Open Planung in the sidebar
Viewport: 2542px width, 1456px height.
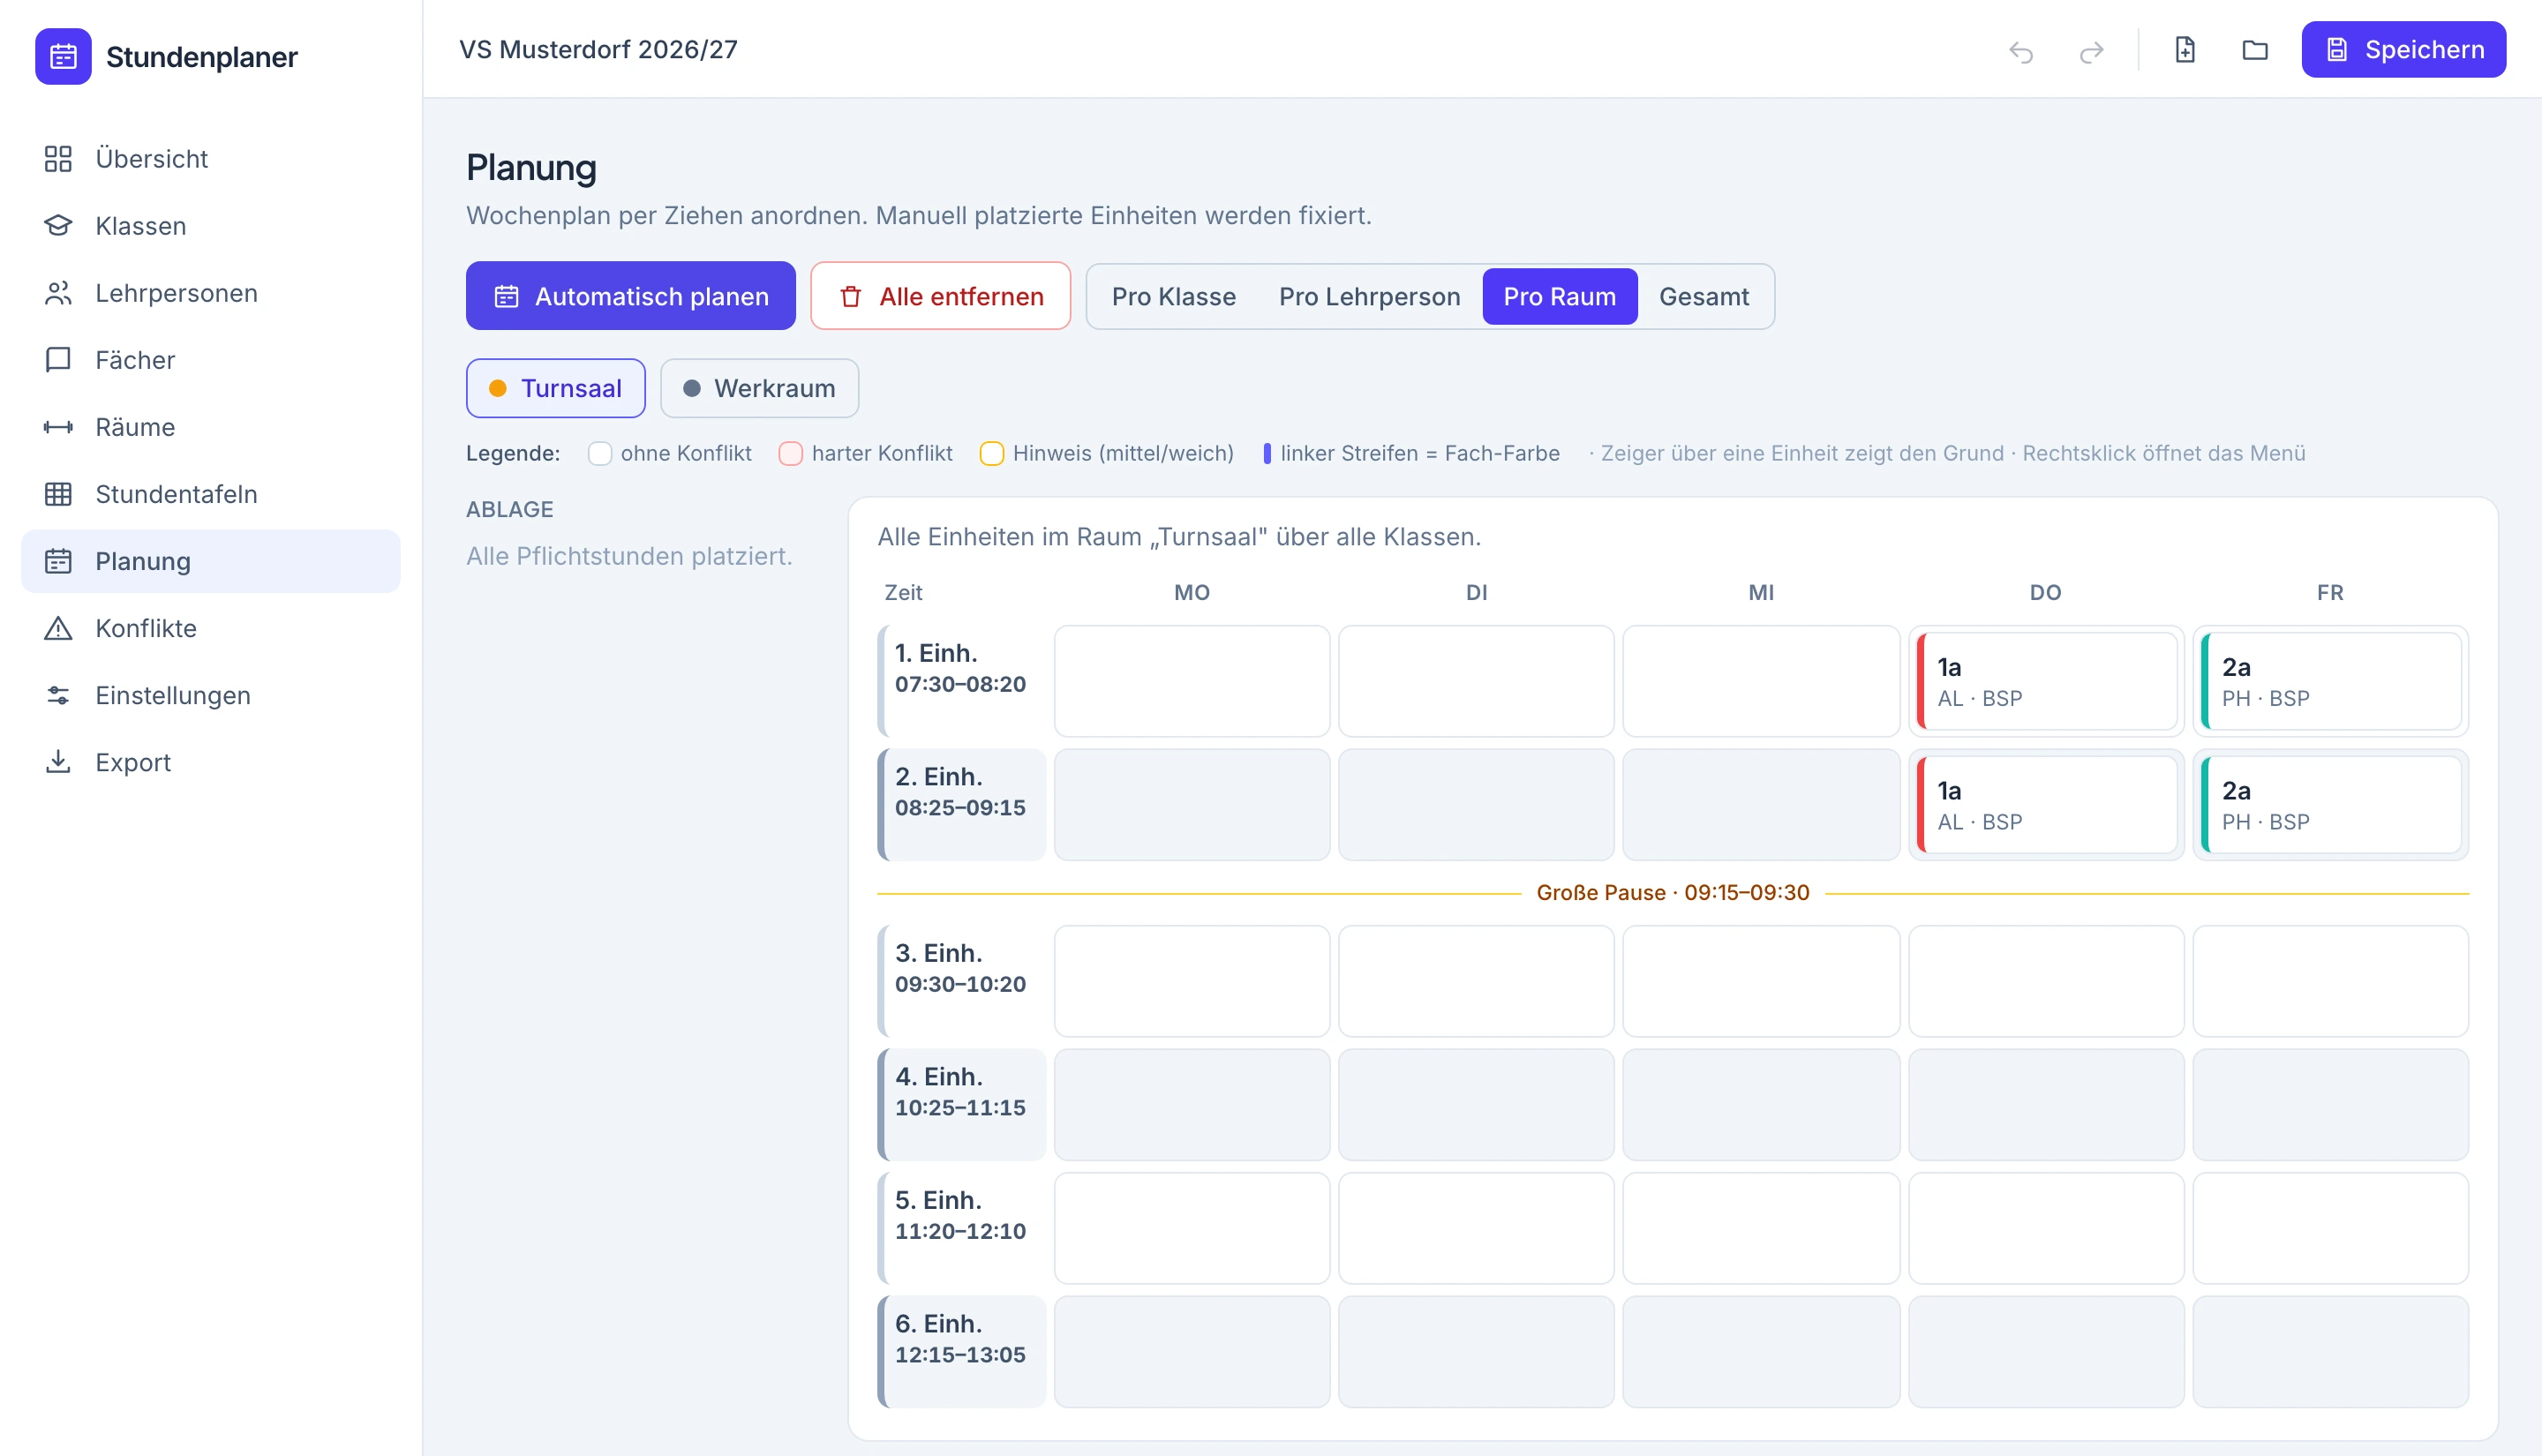coord(211,561)
